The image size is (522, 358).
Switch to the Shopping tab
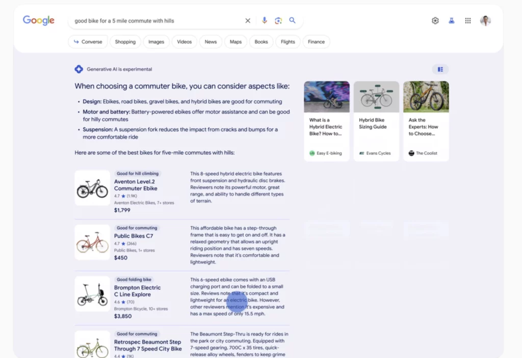pyautogui.click(x=125, y=42)
